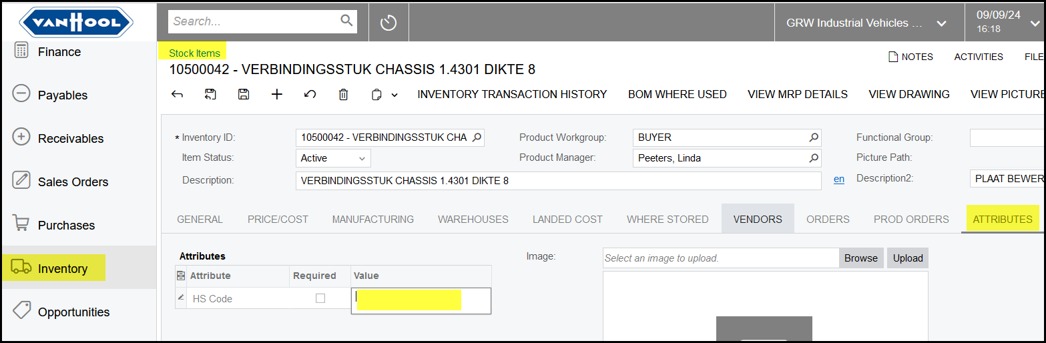Screen dimensions: 1046x343
Task: Switch to the Attributes tab
Action: (1002, 219)
